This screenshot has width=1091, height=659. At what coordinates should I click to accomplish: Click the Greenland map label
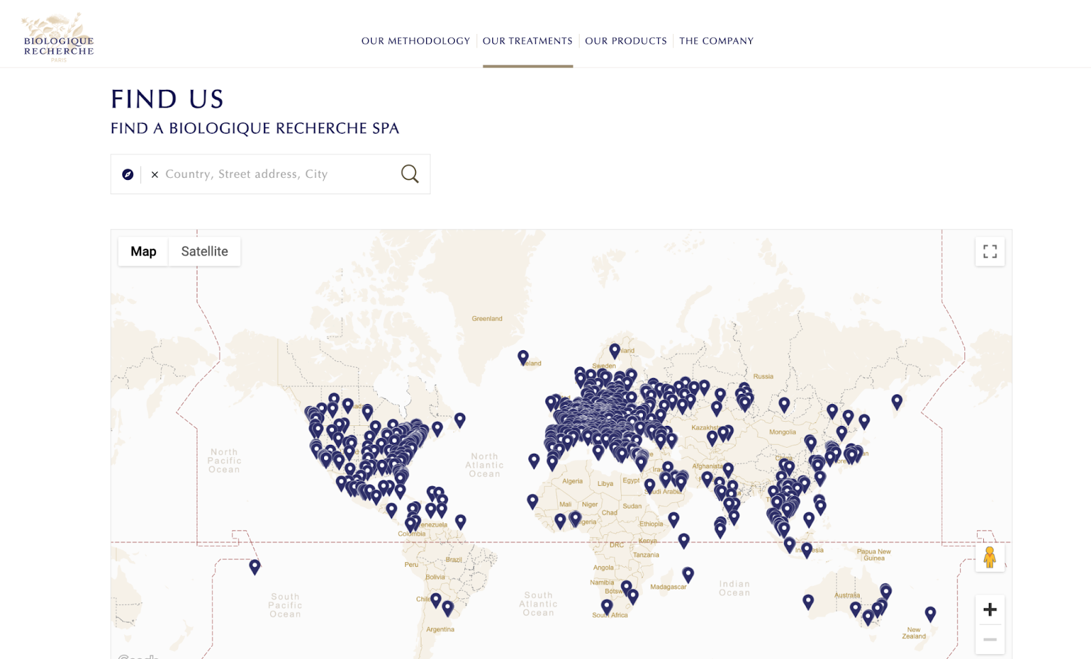487,318
